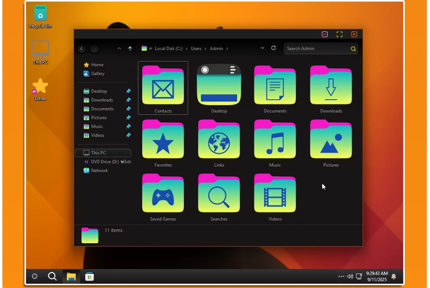430x288 pixels.
Task: Expand recent locations chevron near back buttons
Action: (119, 49)
